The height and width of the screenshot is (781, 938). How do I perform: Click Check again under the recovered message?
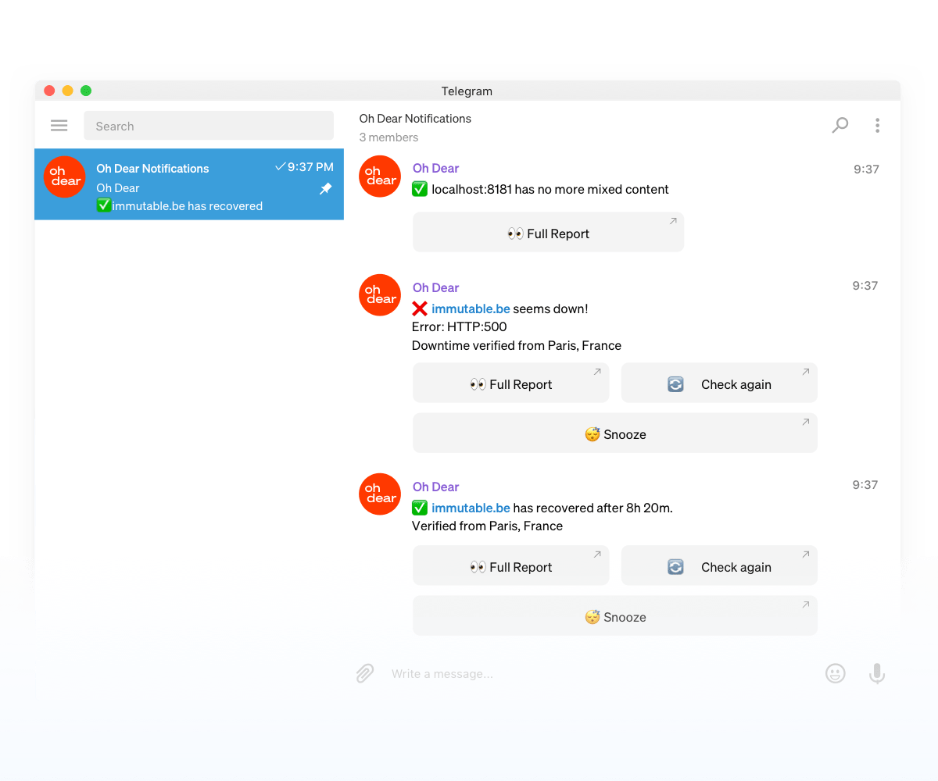point(719,565)
